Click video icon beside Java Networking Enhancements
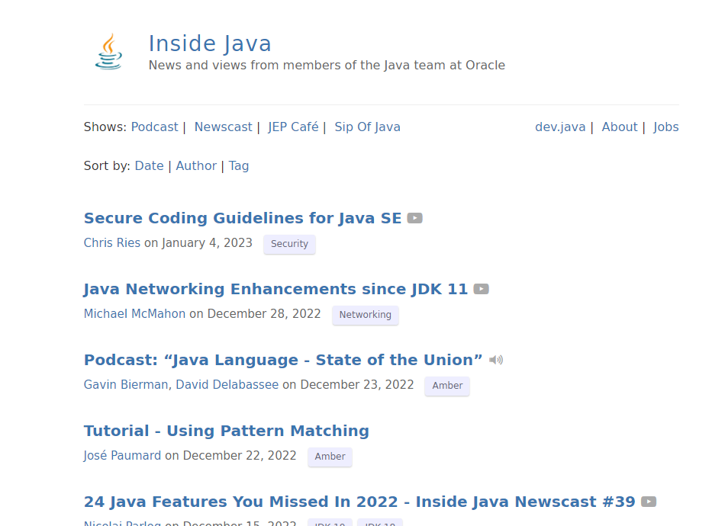Viewport: 725px width, 526px height. 482,289
